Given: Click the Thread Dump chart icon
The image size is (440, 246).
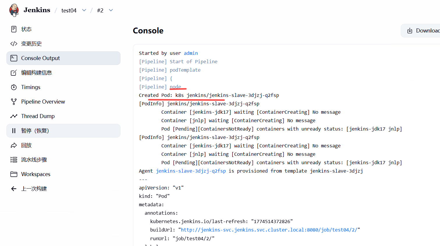Looking at the screenshot, I should point(14,116).
